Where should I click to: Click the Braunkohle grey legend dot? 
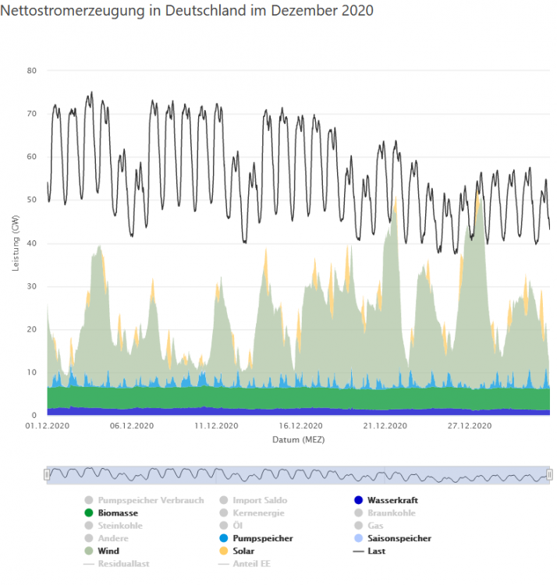tap(358, 512)
